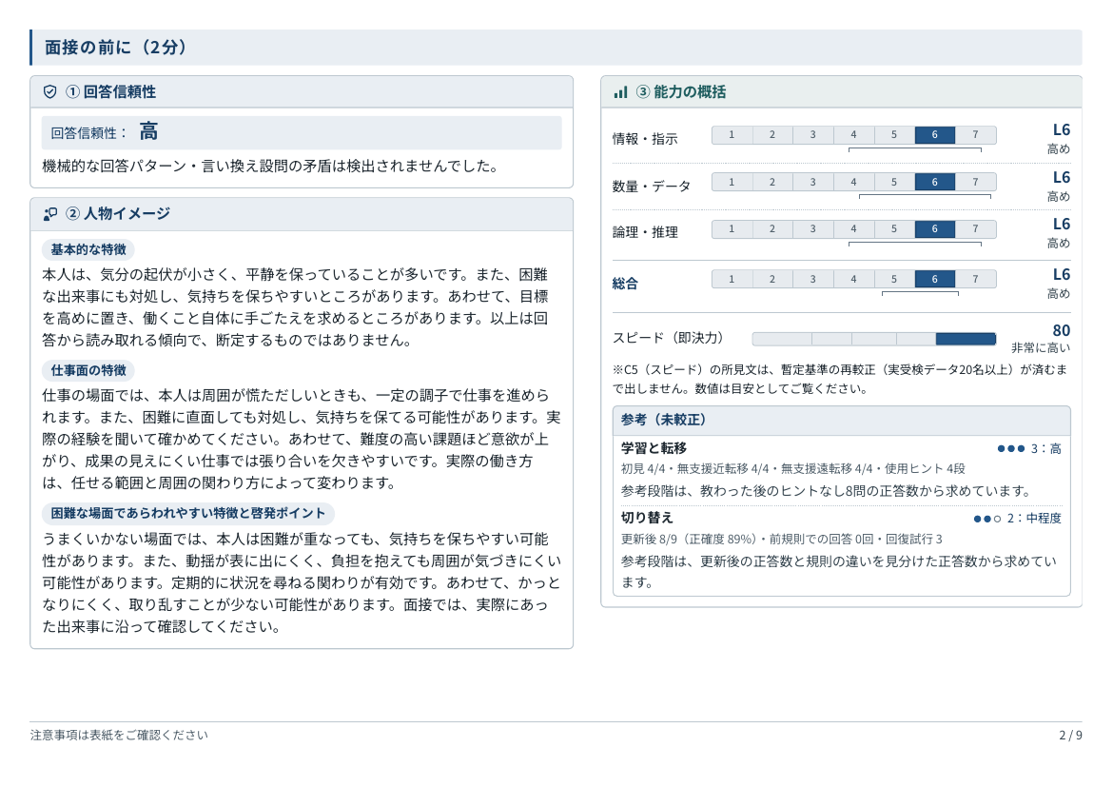Screen dimensions: 1113x787
Task: Click the 仕事面の特徴 tag label
Action: (x=88, y=370)
